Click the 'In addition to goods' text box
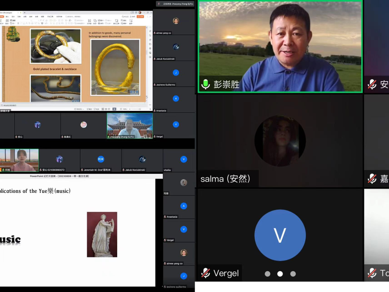Viewport: 389px width, 292px height. [110, 34]
